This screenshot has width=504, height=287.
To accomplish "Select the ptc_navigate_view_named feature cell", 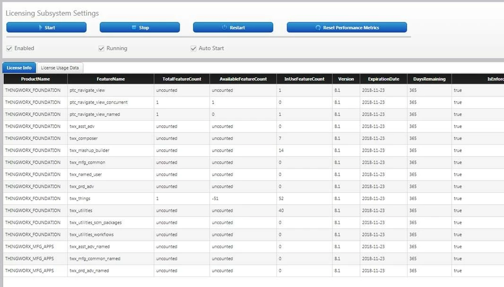I will click(111, 114).
